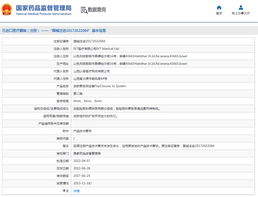Click the 其他内容 row label
Image resolution: width=258 pixels, height=197 pixels.
click(62, 138)
